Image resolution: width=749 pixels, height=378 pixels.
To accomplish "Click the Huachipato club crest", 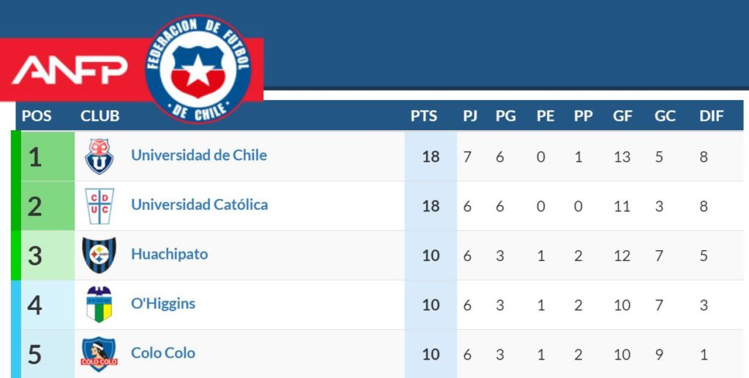I will [x=99, y=255].
